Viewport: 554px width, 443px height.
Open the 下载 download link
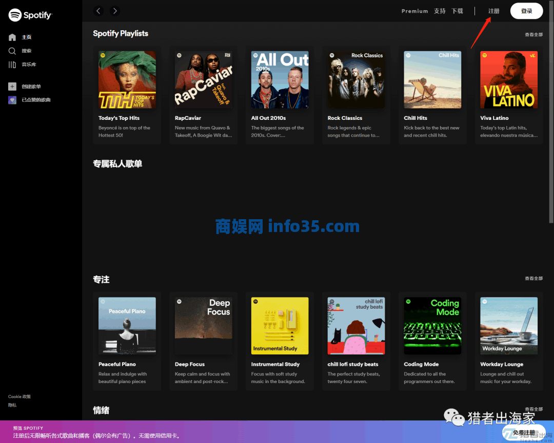pos(457,11)
